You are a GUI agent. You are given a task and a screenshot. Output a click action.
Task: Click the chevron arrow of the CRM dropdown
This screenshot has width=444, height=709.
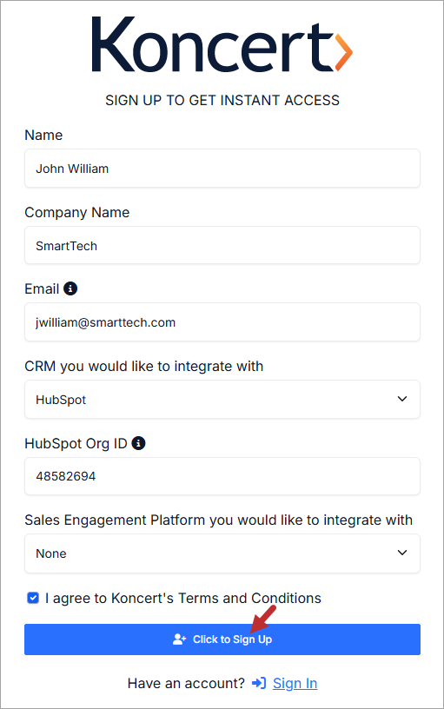pyautogui.click(x=402, y=399)
